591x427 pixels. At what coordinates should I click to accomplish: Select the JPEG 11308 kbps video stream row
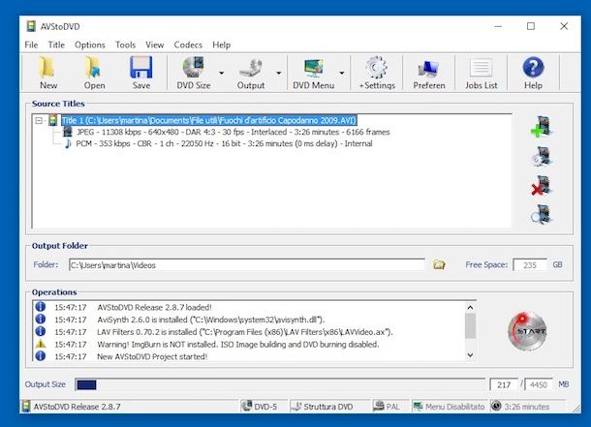(x=233, y=132)
